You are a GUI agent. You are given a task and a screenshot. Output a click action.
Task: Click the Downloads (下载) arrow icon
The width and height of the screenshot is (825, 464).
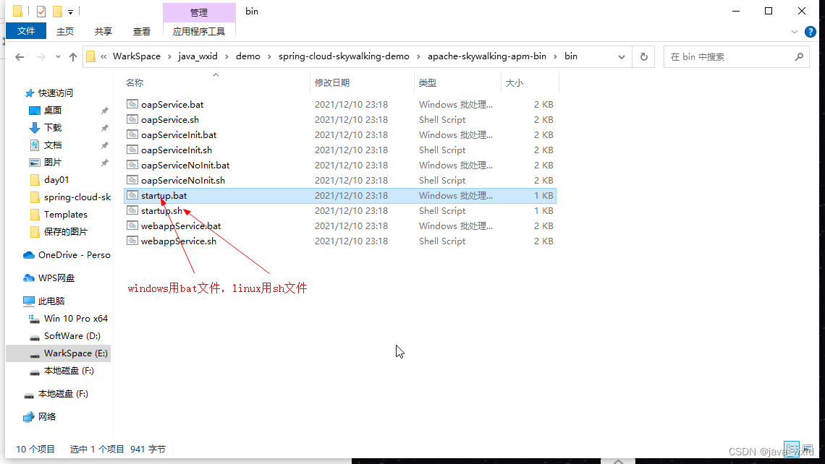(35, 128)
